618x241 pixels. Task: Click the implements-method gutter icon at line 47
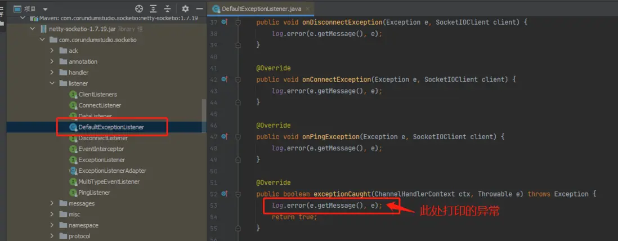tap(224, 136)
